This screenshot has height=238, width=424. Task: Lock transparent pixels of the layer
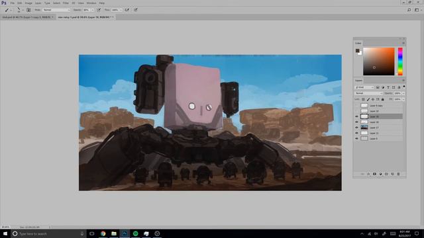363,99
